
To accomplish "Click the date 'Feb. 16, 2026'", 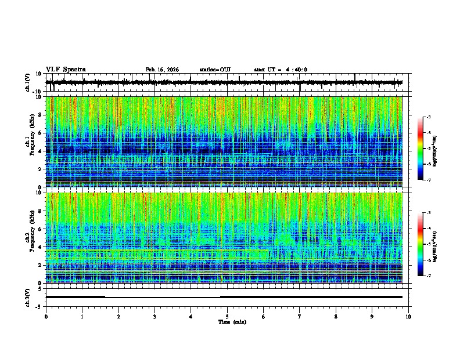I will [162, 70].
